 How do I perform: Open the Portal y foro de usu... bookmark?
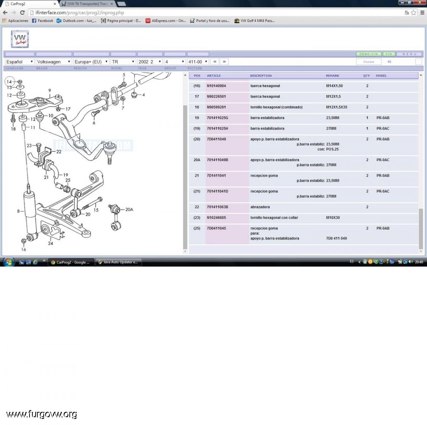click(210, 21)
